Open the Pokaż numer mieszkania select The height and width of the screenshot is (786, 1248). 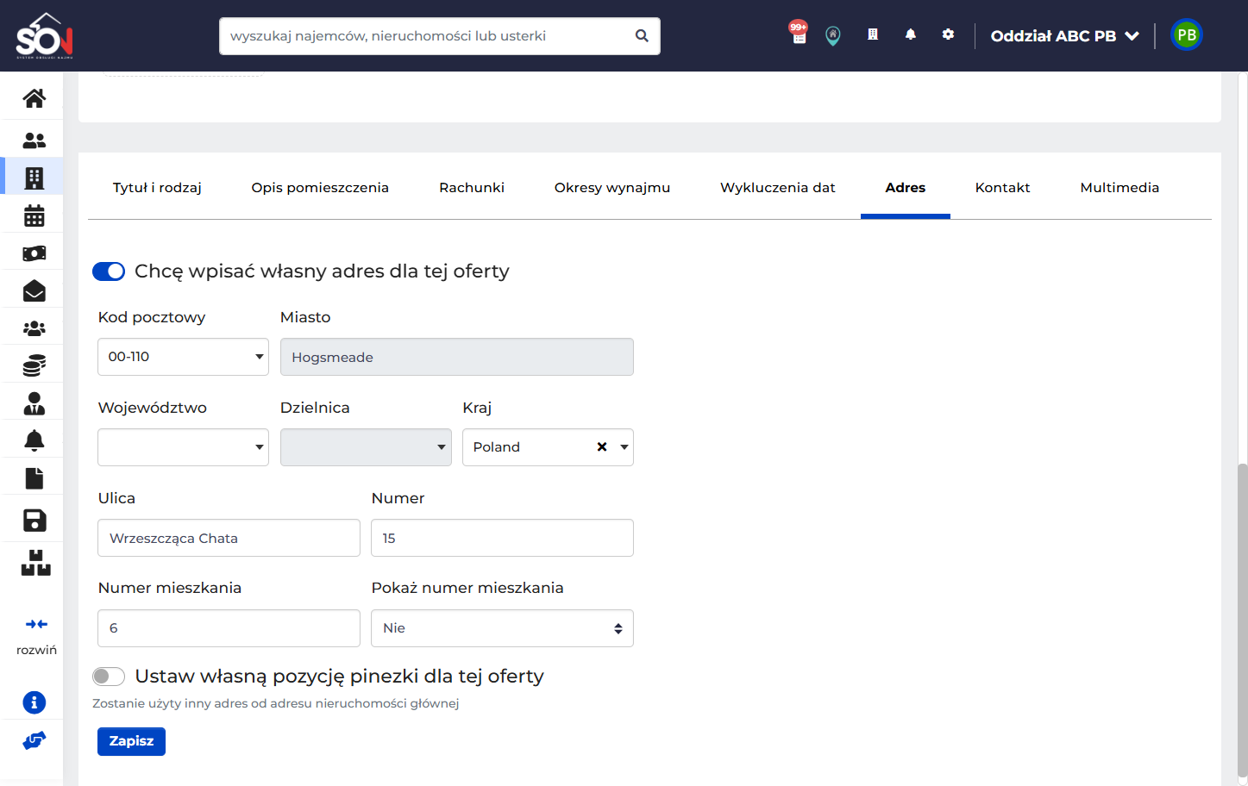click(x=502, y=628)
